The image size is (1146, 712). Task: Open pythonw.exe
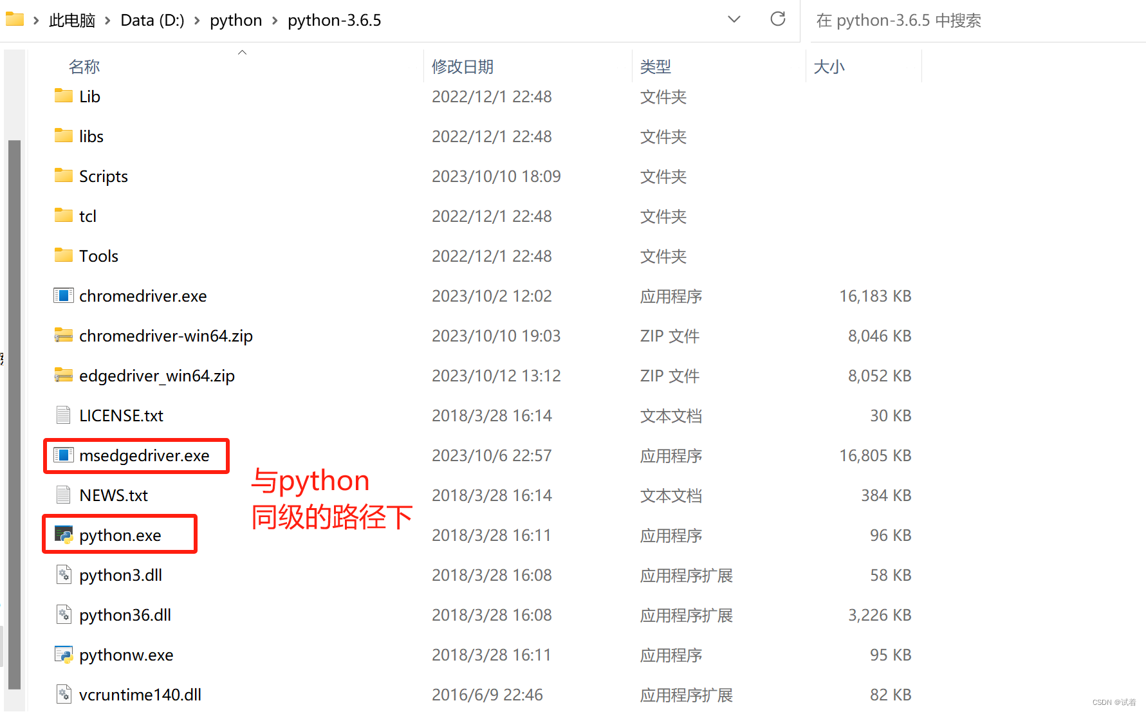click(125, 655)
